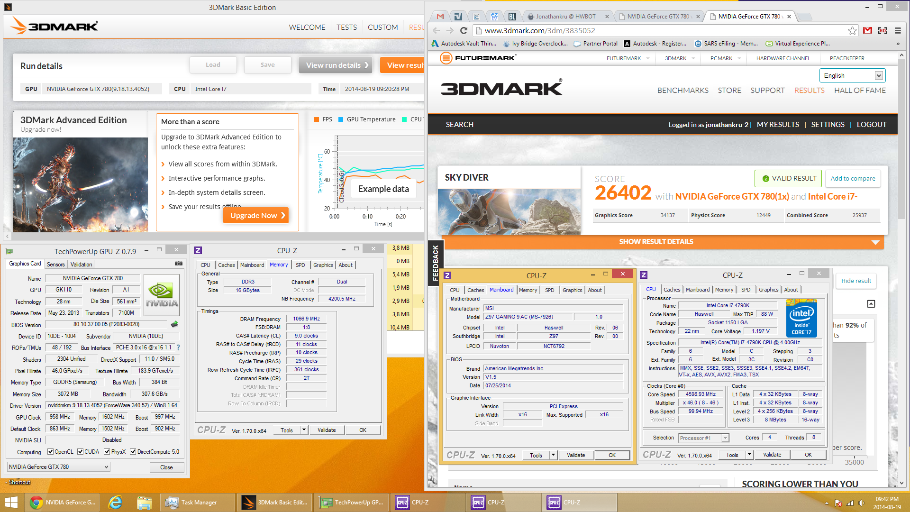Click the Bus Interface question mark in GPU-Z

(178, 347)
